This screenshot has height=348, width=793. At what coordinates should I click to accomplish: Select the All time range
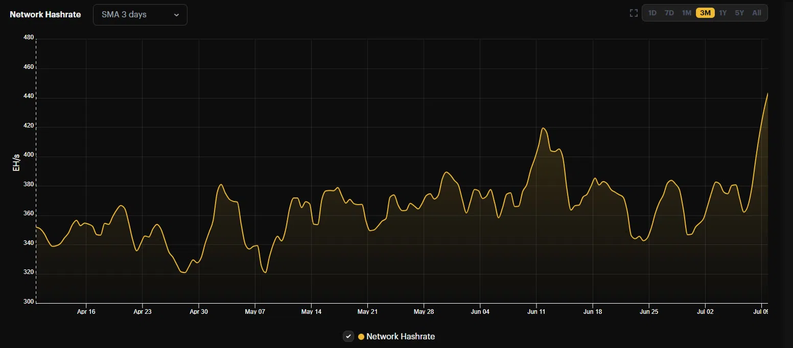(x=757, y=13)
